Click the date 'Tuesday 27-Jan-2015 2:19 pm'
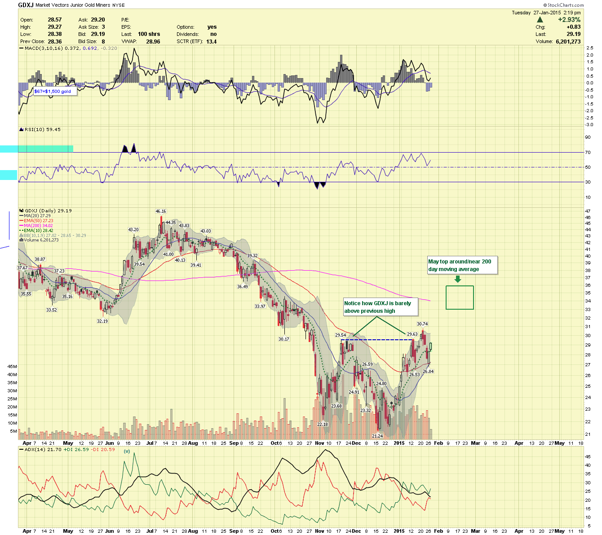602x535 pixels. pos(546,13)
